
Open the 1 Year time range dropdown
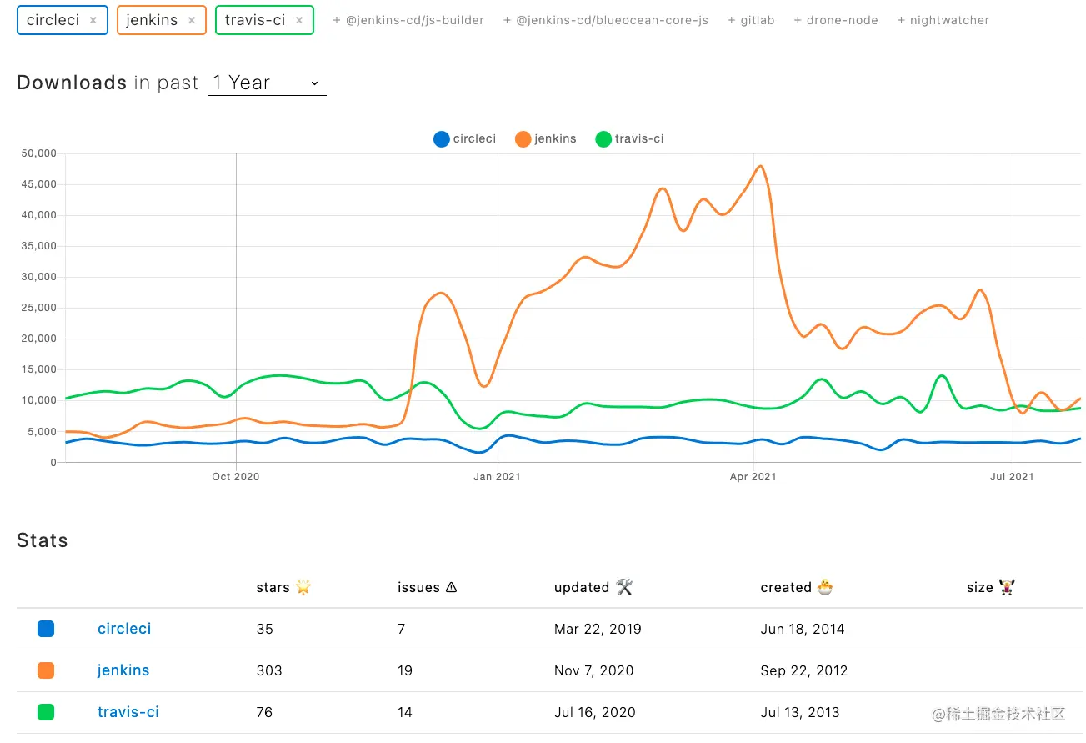267,83
